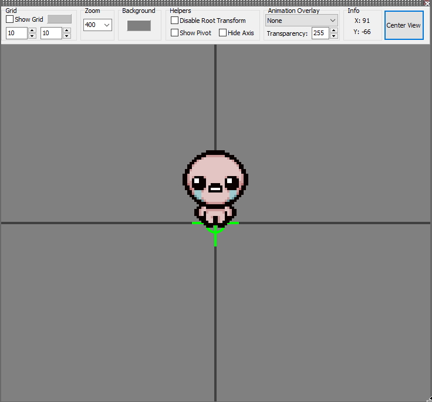Enable the Show Pivot checkbox

pos(174,33)
